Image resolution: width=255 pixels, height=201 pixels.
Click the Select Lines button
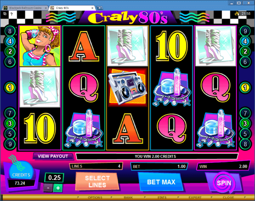(97, 181)
